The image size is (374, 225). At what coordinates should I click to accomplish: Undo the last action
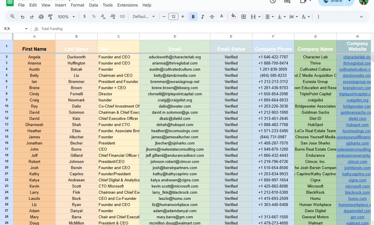point(22,17)
